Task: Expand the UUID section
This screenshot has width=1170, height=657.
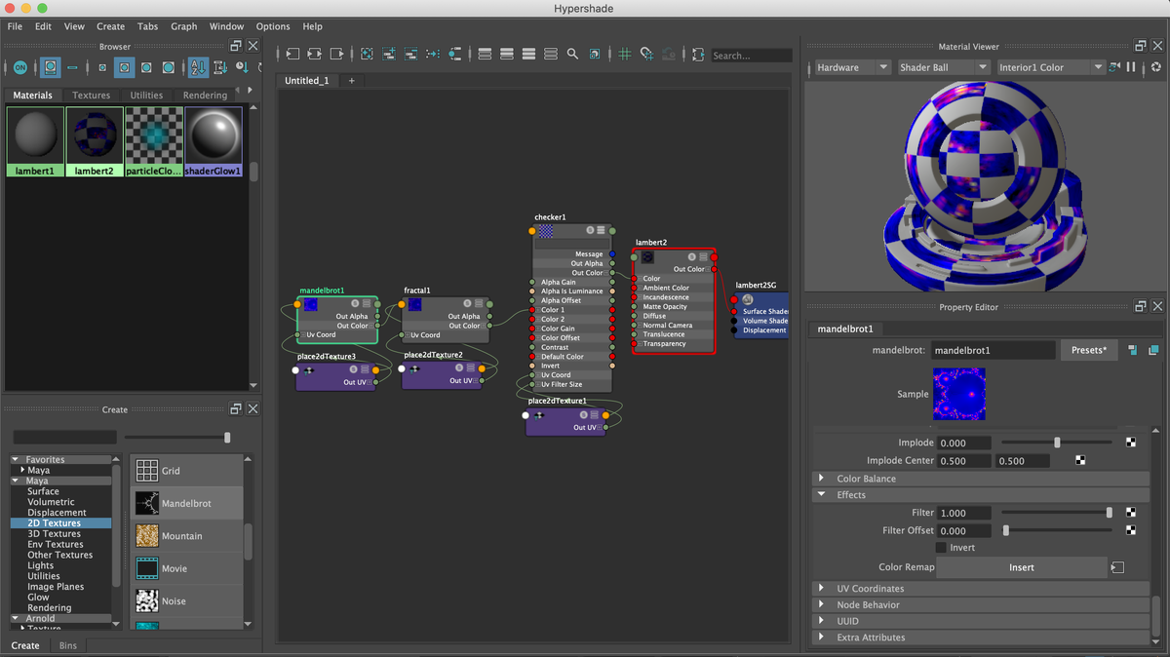Action: (x=982, y=621)
